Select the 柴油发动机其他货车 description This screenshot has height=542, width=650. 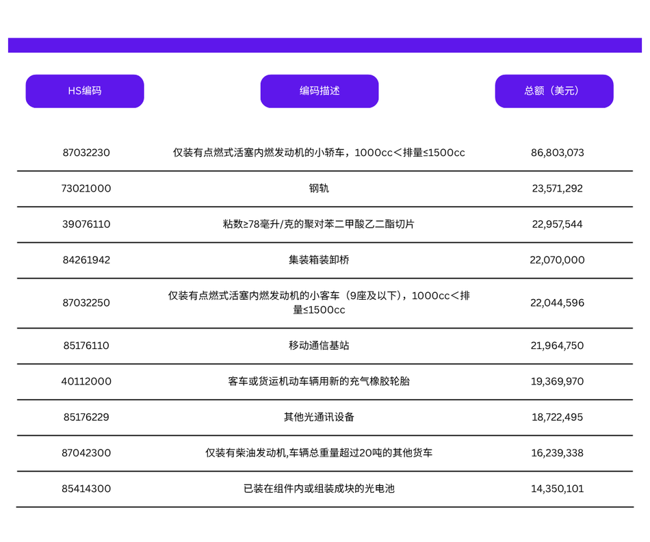(x=319, y=453)
